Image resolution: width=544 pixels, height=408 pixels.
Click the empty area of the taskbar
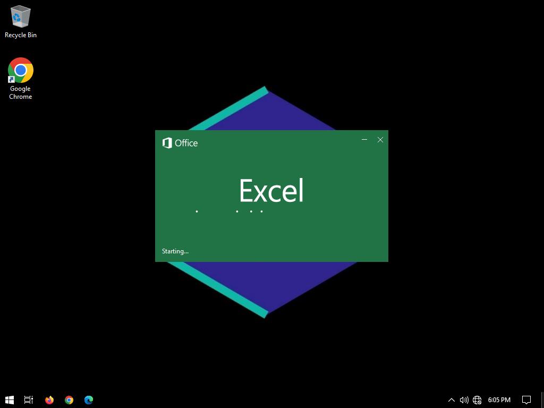[266, 399]
